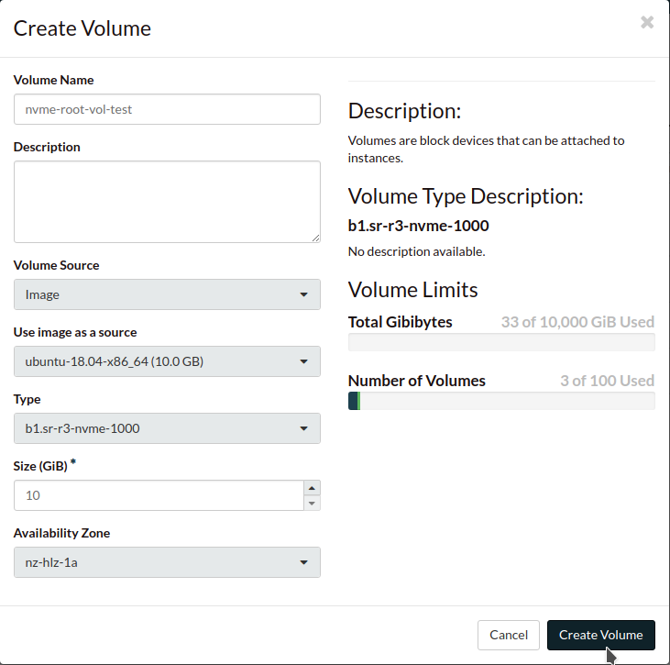Image resolution: width=670 pixels, height=665 pixels.
Task: Grab the Description box resize handle
Action: click(315, 238)
